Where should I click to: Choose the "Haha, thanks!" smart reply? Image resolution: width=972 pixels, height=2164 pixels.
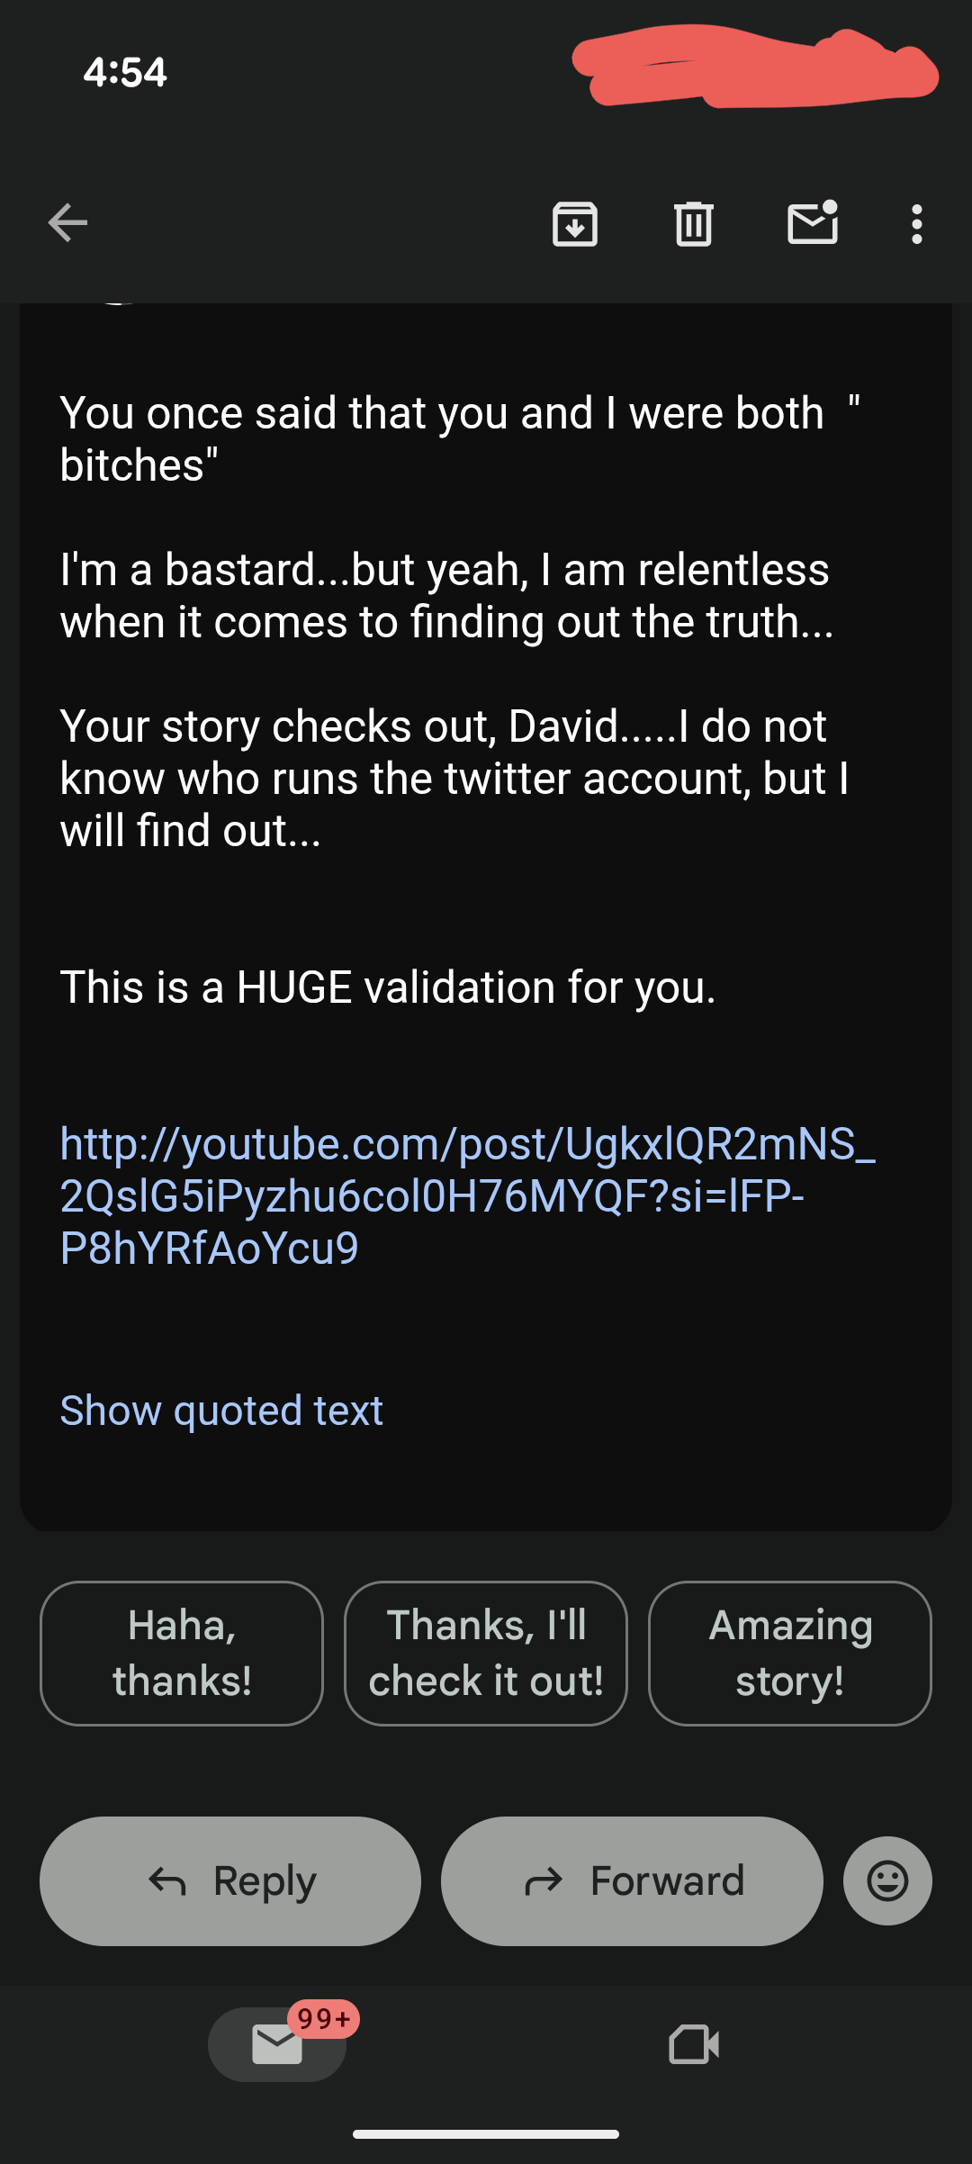pos(182,1653)
